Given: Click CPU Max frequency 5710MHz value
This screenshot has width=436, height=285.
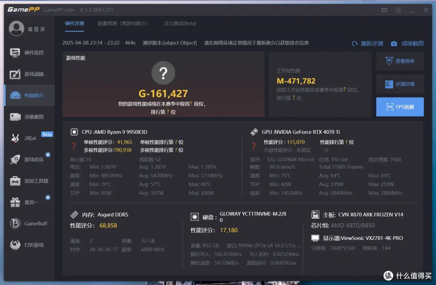Looking at the screenshot, I should (205, 176).
